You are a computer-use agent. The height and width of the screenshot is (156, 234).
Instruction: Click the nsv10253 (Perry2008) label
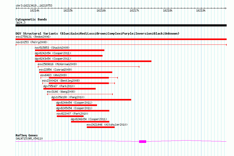[x=32, y=42]
